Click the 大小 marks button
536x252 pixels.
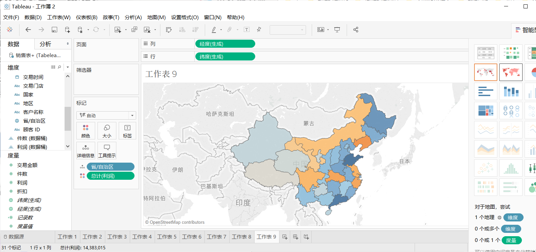coord(107,131)
